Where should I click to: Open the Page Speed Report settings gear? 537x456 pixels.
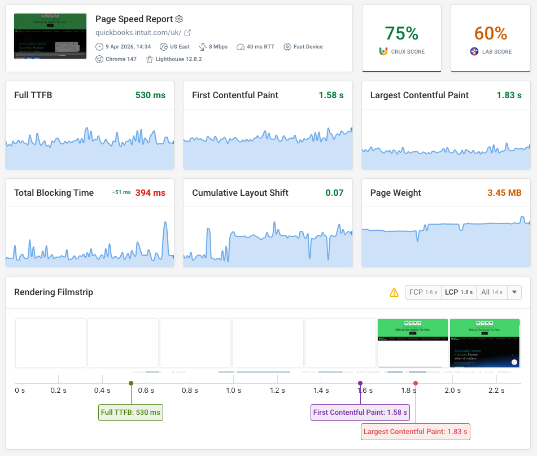tap(179, 19)
